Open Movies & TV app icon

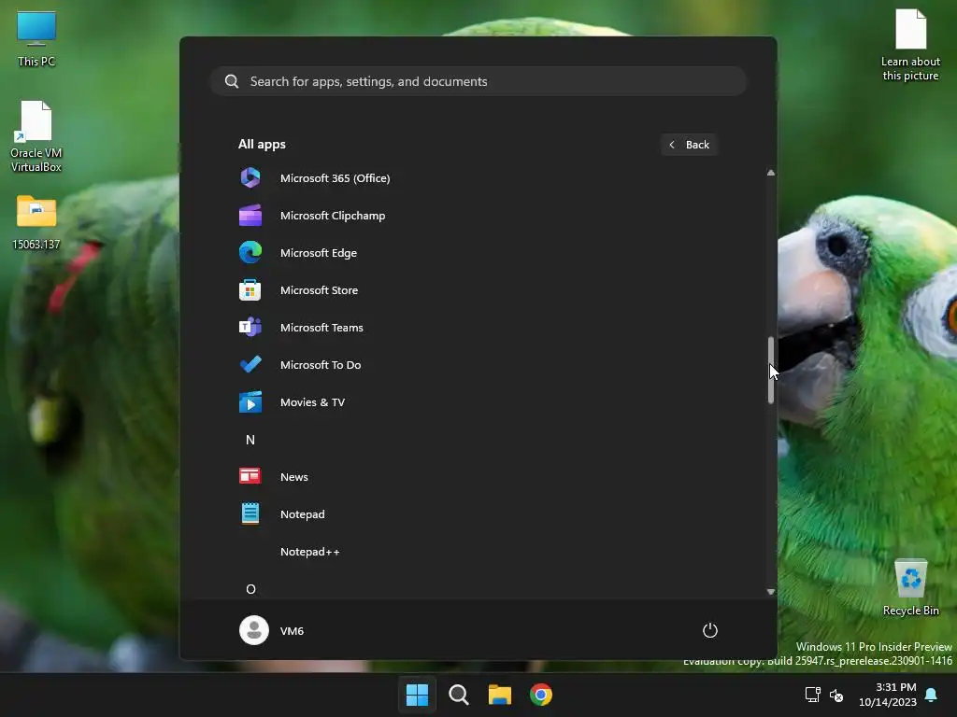point(250,402)
